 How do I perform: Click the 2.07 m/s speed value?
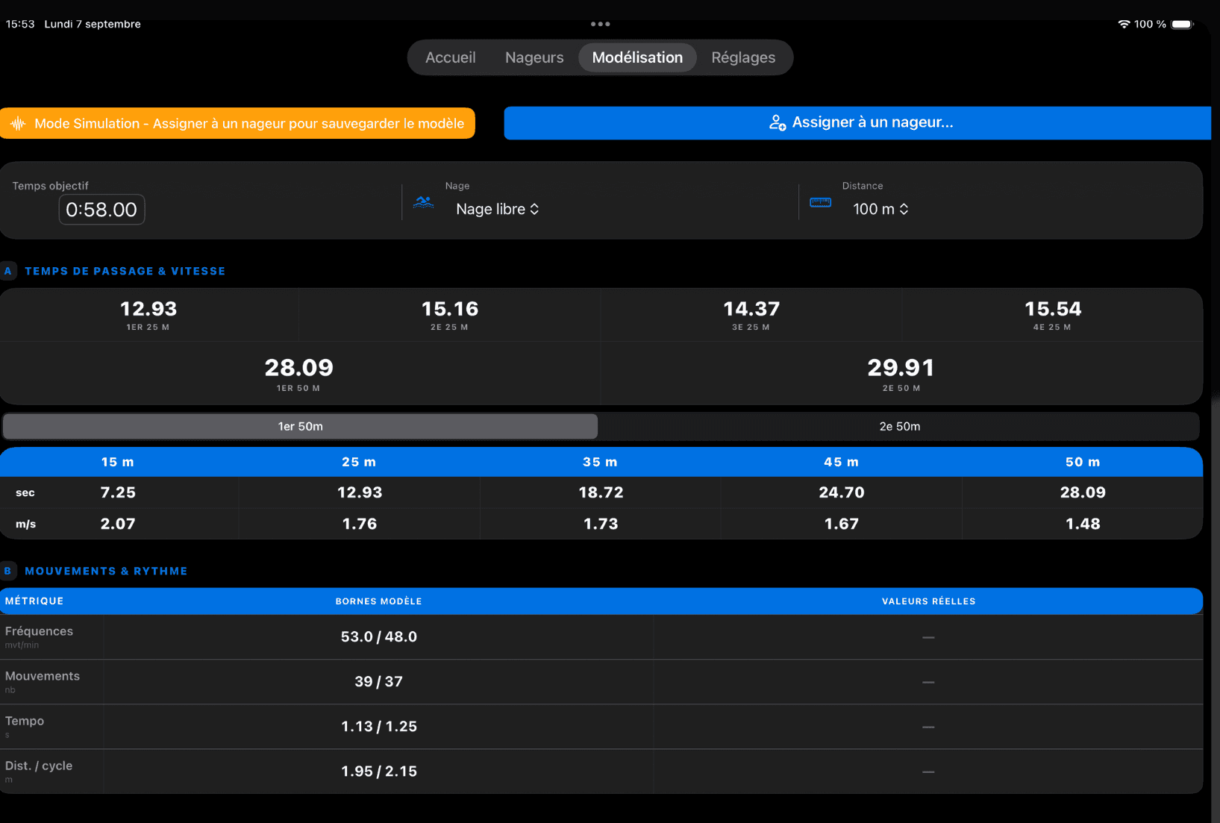[118, 524]
